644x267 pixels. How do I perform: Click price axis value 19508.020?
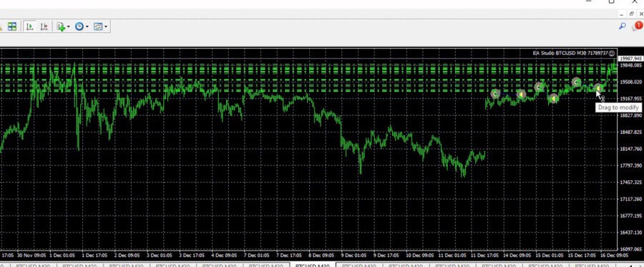pyautogui.click(x=631, y=82)
